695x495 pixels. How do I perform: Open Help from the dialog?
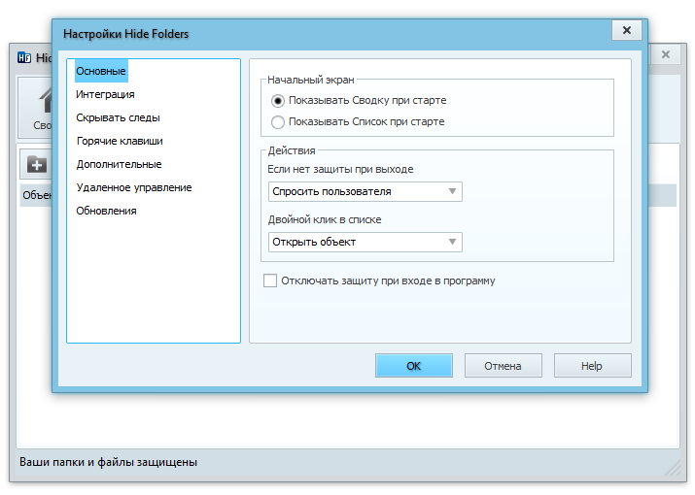pyautogui.click(x=592, y=366)
